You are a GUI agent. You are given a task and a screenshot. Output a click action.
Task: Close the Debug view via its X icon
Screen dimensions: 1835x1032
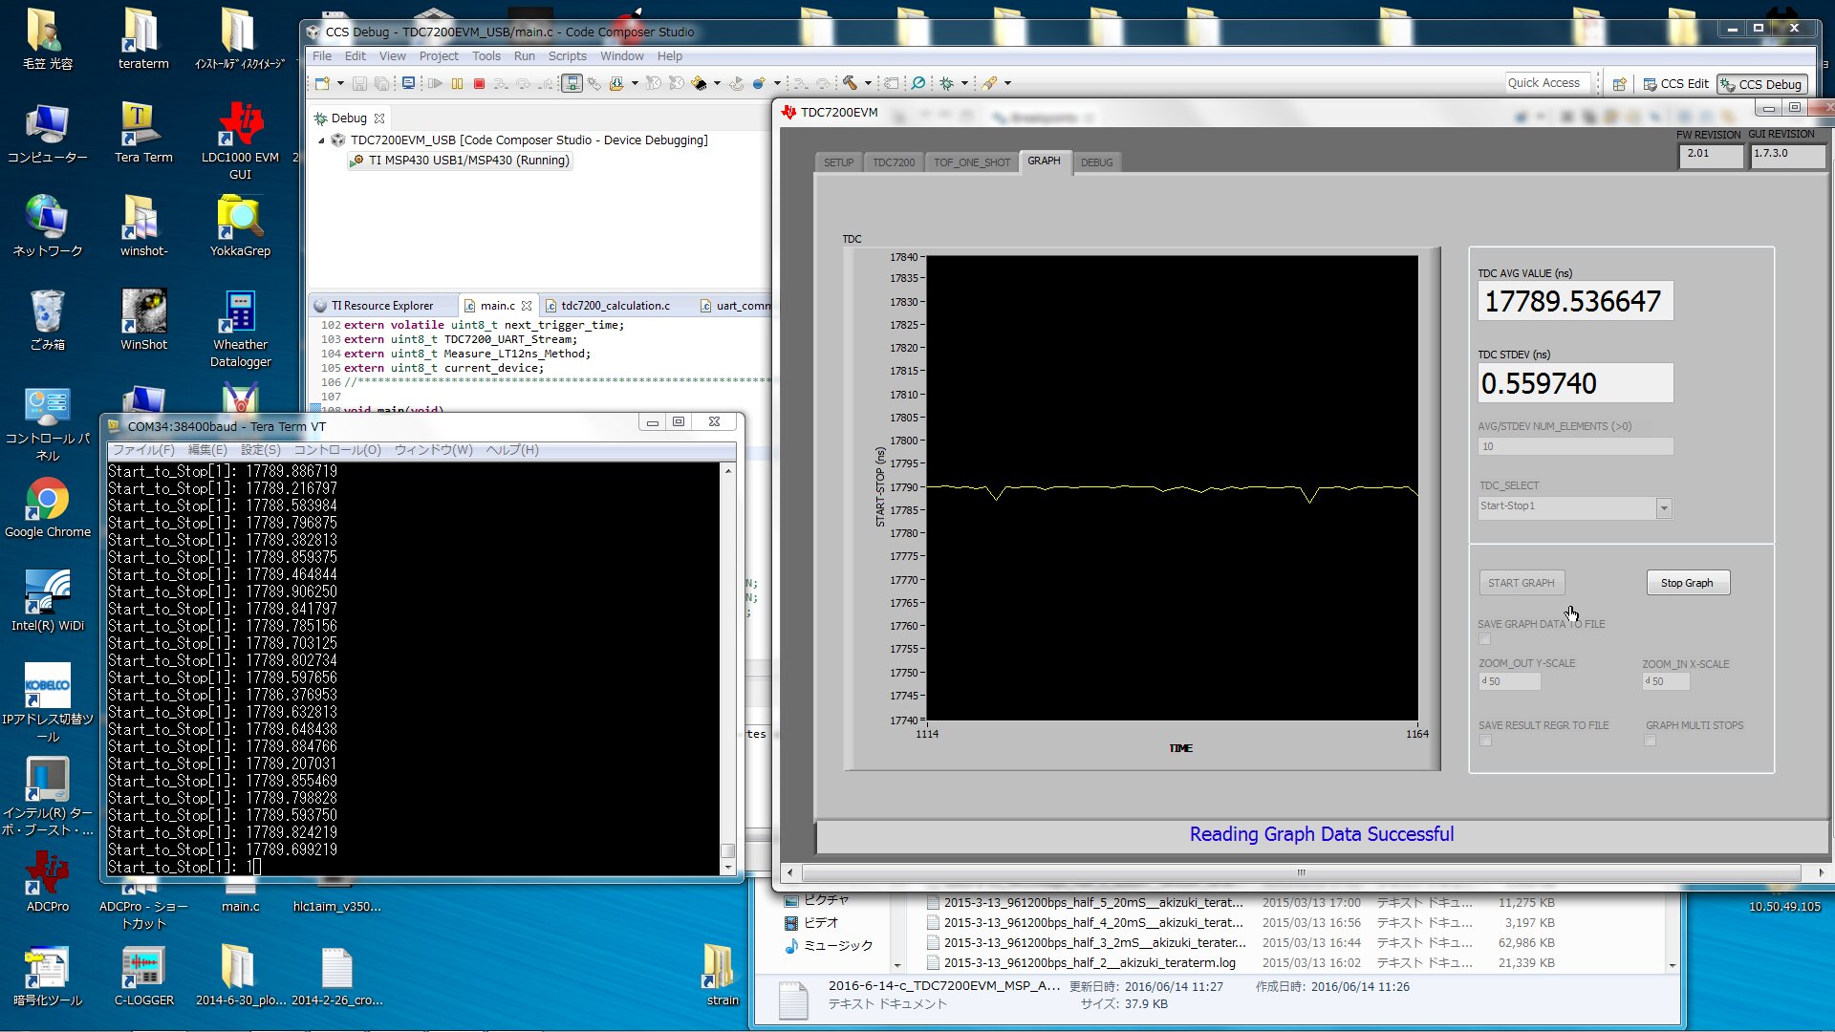pos(379,118)
